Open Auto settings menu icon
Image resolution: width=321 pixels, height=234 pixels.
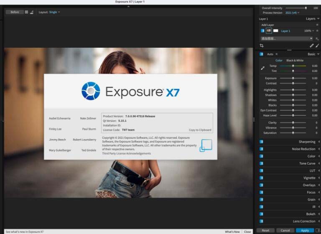[x=276, y=54]
